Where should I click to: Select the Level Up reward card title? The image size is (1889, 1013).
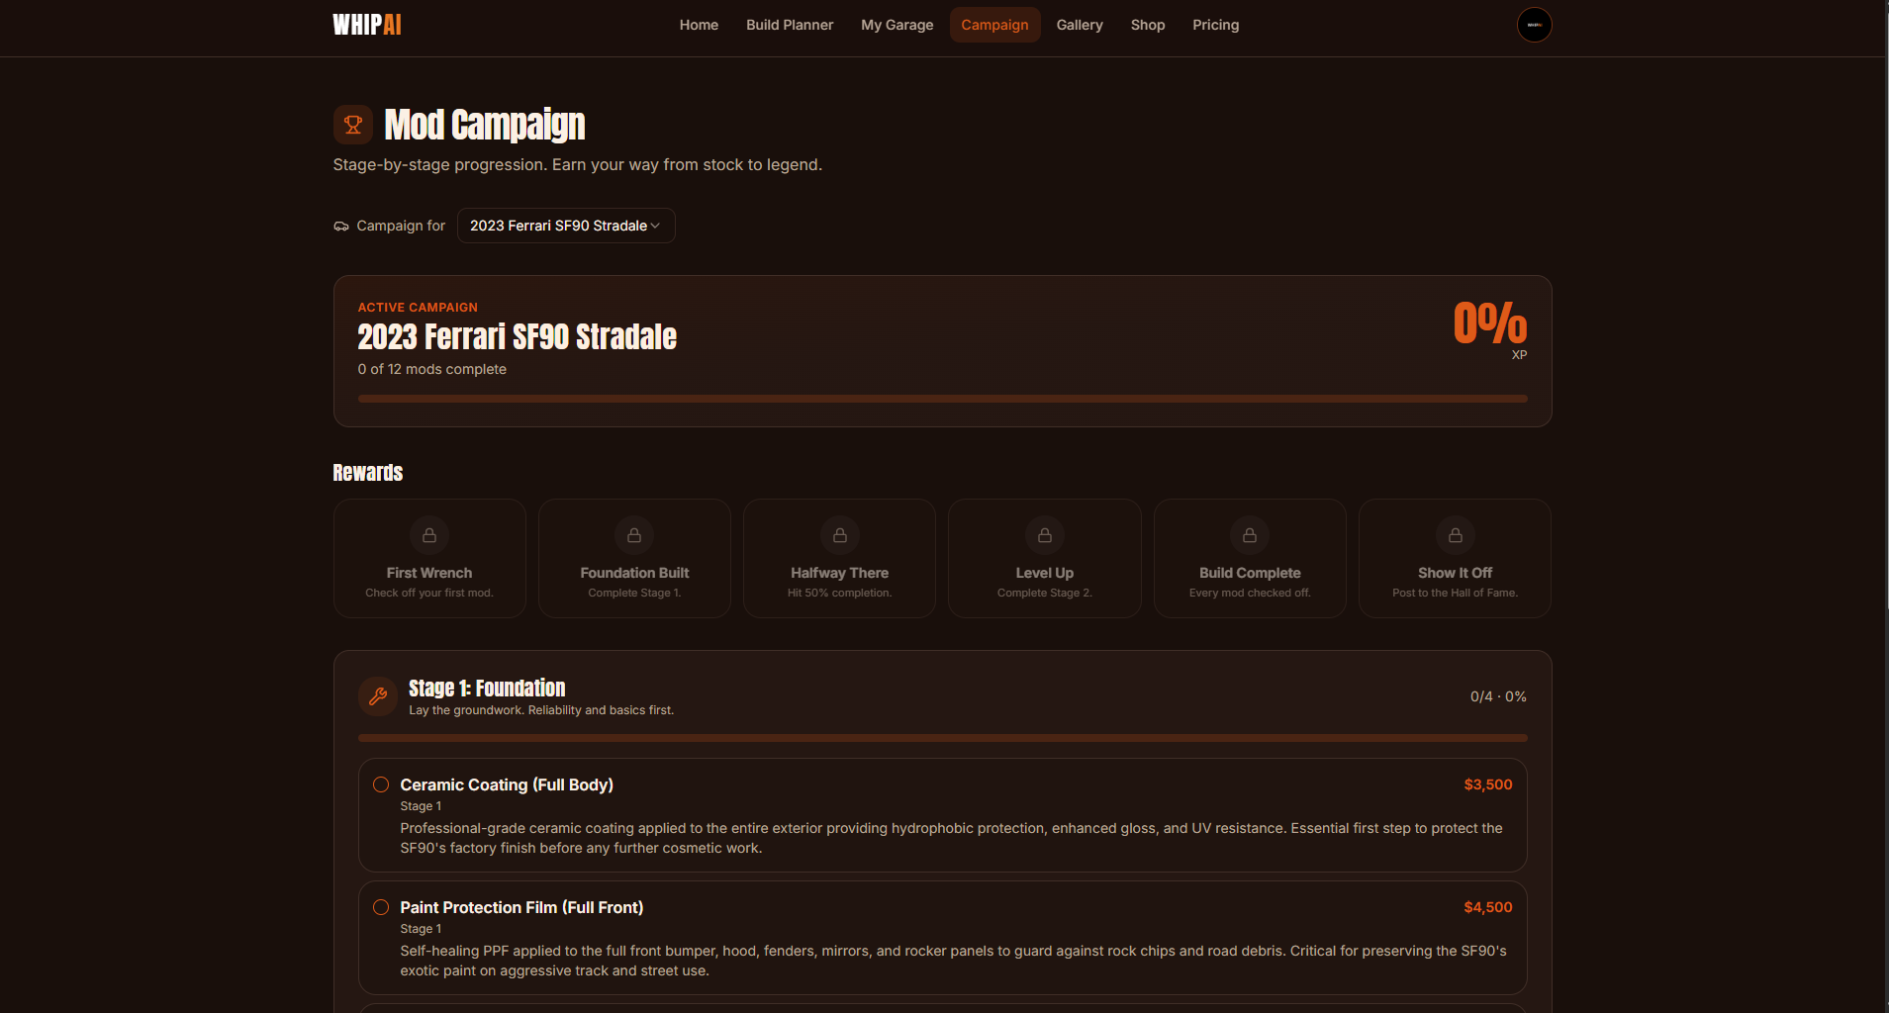(1045, 573)
